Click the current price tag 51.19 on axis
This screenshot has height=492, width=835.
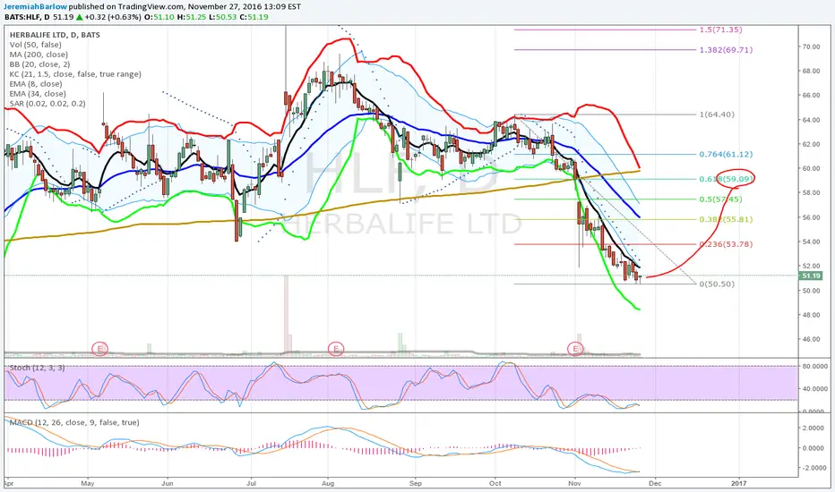coord(811,276)
